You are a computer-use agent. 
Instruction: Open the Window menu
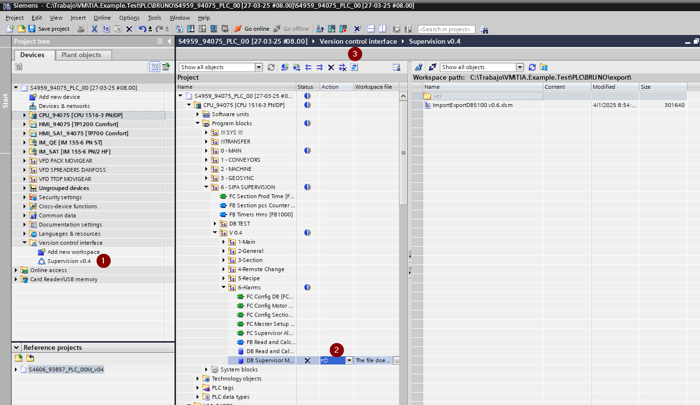pos(179,18)
